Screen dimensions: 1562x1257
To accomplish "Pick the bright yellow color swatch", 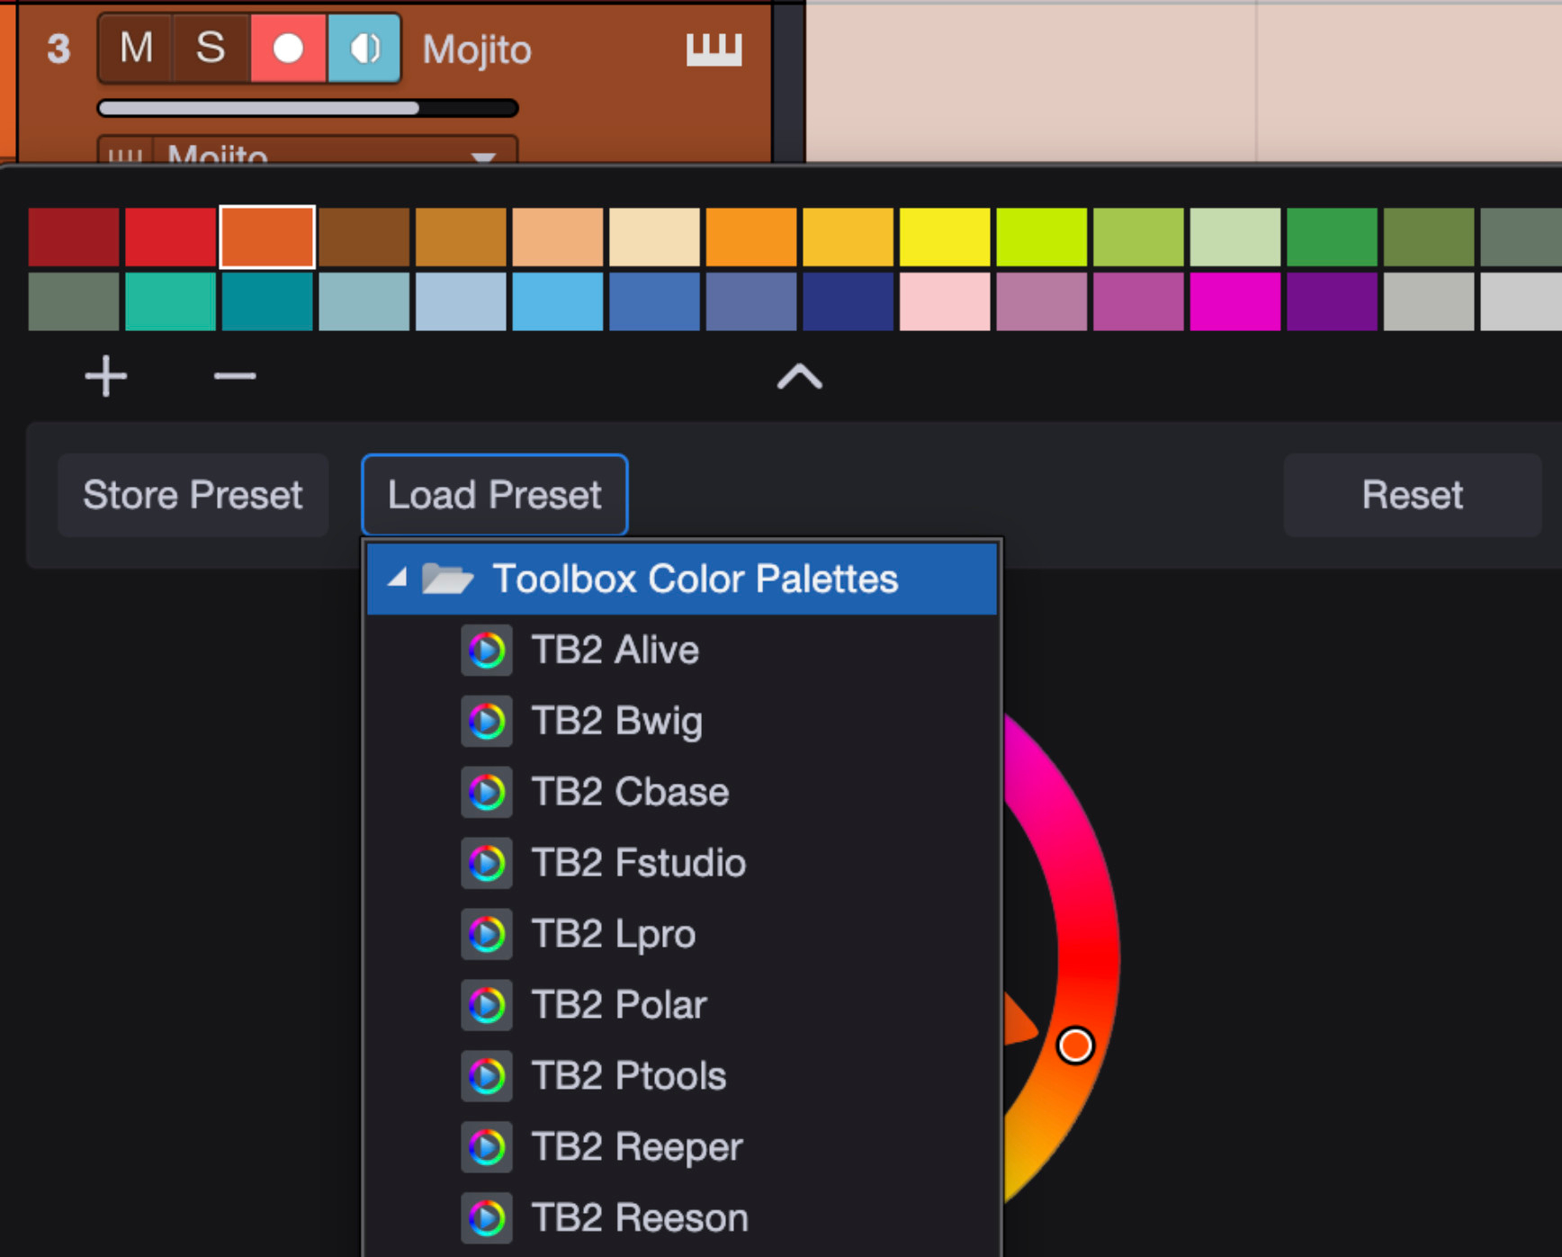I will (945, 238).
